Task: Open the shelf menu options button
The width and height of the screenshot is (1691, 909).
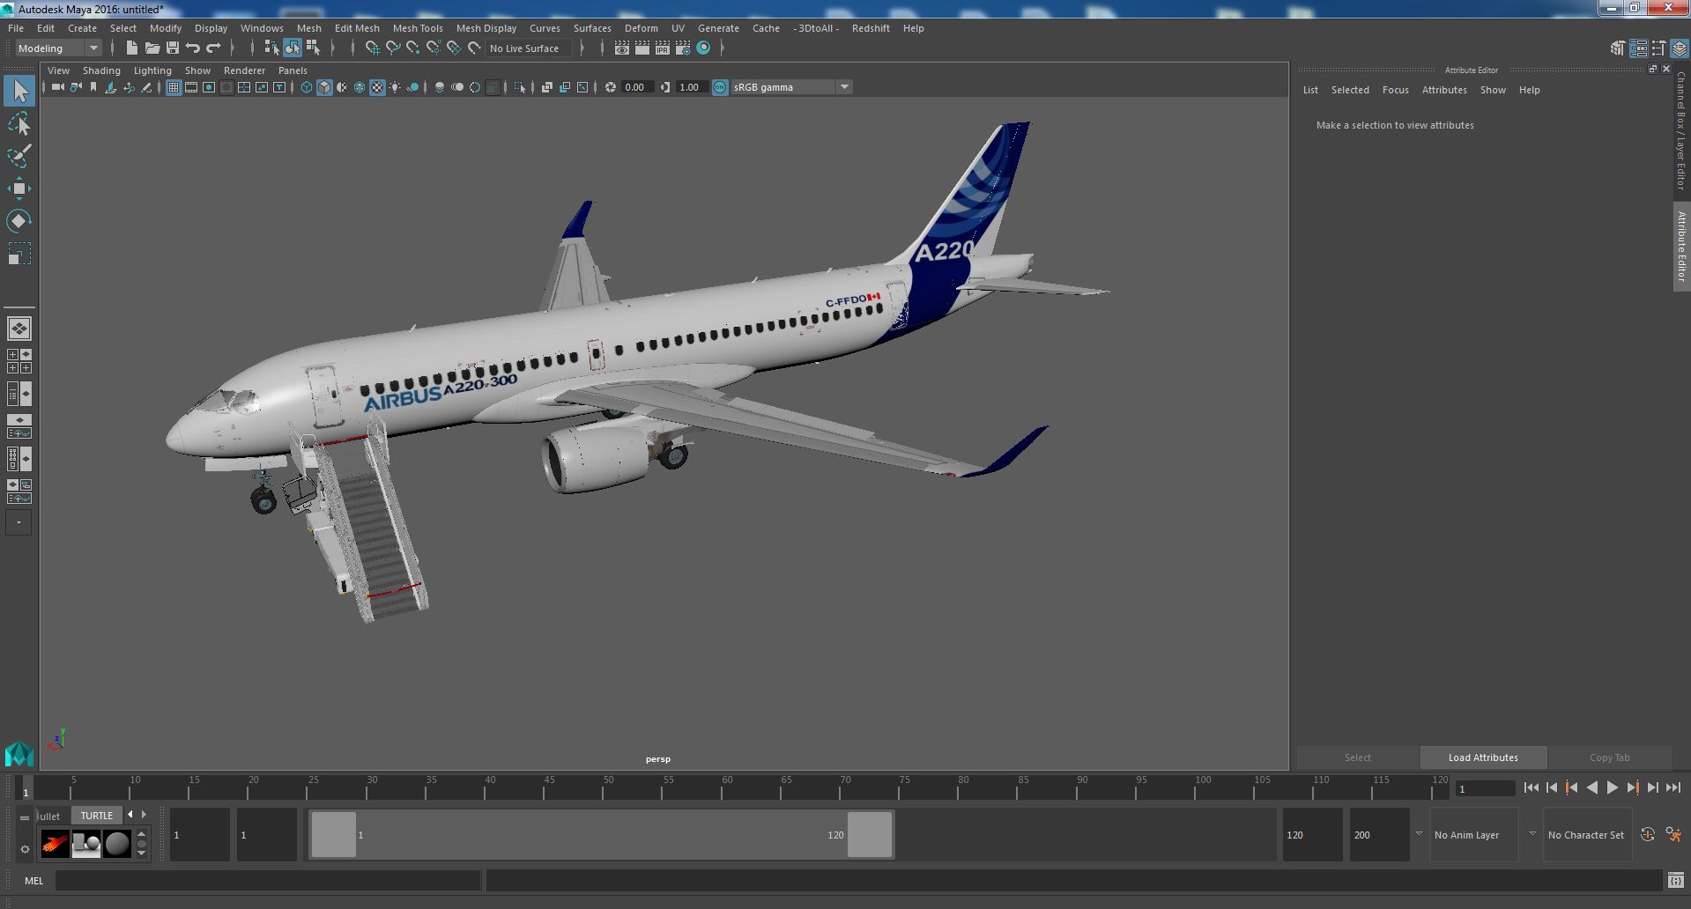Action: (x=25, y=849)
